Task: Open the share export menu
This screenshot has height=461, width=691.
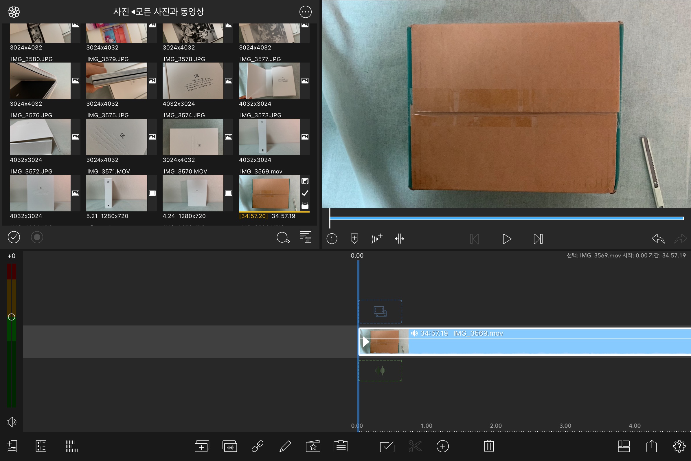Action: pos(651,446)
